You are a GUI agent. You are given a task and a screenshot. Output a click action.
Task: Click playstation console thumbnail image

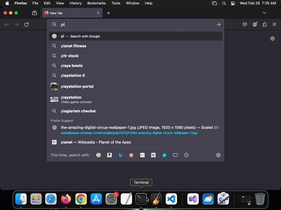pyautogui.click(x=54, y=99)
